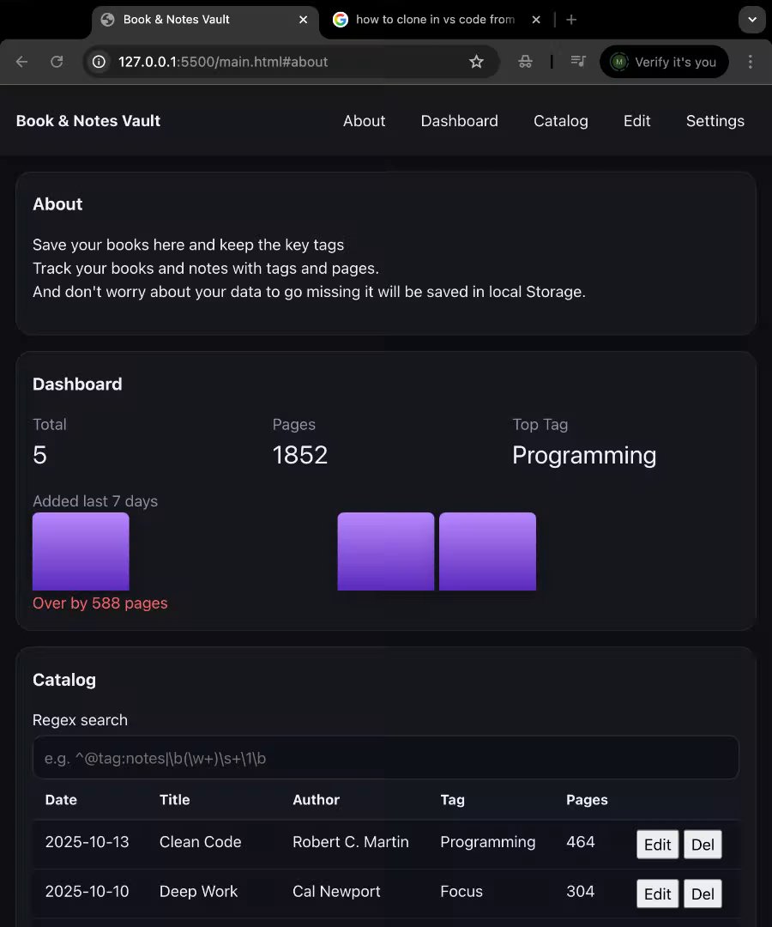Delete the Deep Work book entry
The width and height of the screenshot is (772, 927).
[703, 894]
